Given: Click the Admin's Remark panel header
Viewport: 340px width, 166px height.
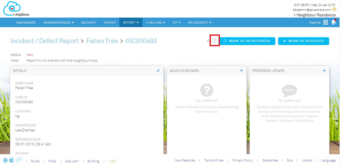Looking at the screenshot, I should (x=207, y=71).
